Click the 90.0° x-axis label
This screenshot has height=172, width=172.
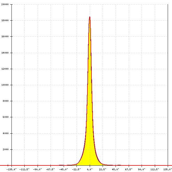[142, 169]
